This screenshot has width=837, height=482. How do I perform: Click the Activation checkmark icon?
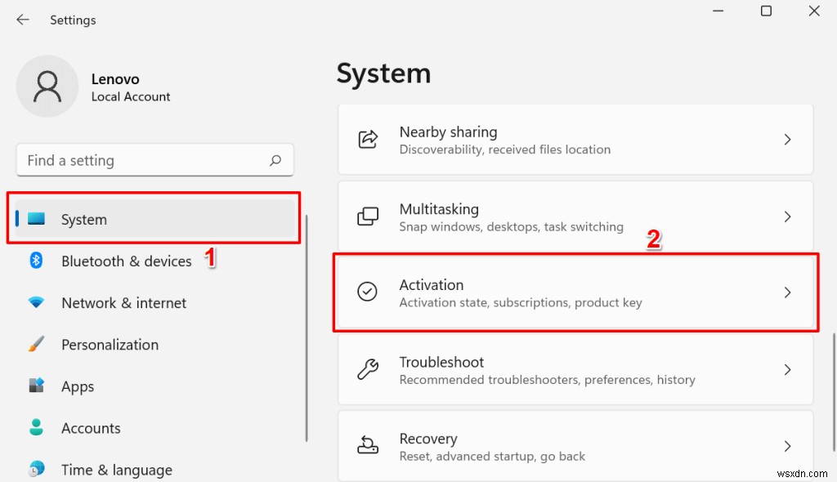[368, 292]
